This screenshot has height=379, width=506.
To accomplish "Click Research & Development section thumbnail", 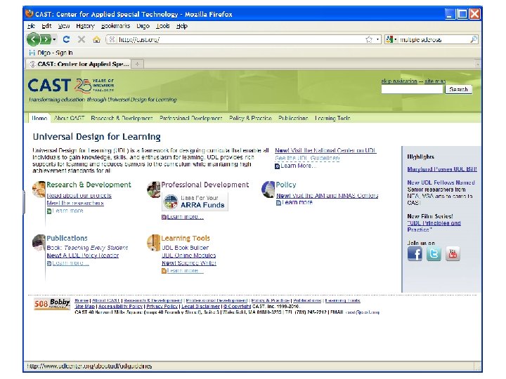I will (39, 189).
